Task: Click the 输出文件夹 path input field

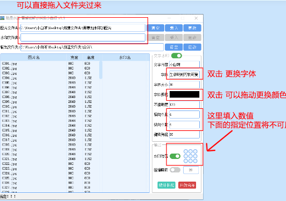Action: point(92,47)
